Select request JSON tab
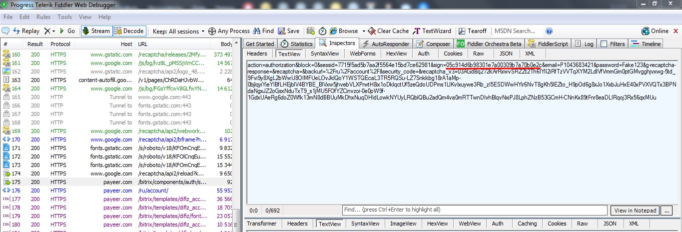Viewport: 682px width, 232px height. (506, 54)
